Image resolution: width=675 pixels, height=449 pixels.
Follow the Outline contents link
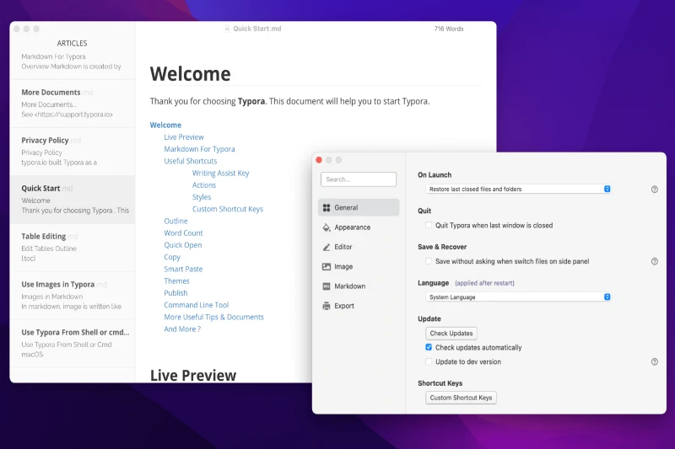point(175,221)
